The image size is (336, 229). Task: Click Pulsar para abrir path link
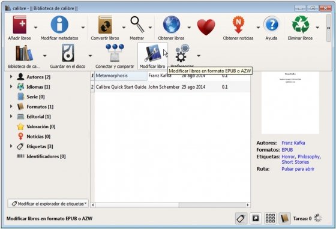pos(298,169)
